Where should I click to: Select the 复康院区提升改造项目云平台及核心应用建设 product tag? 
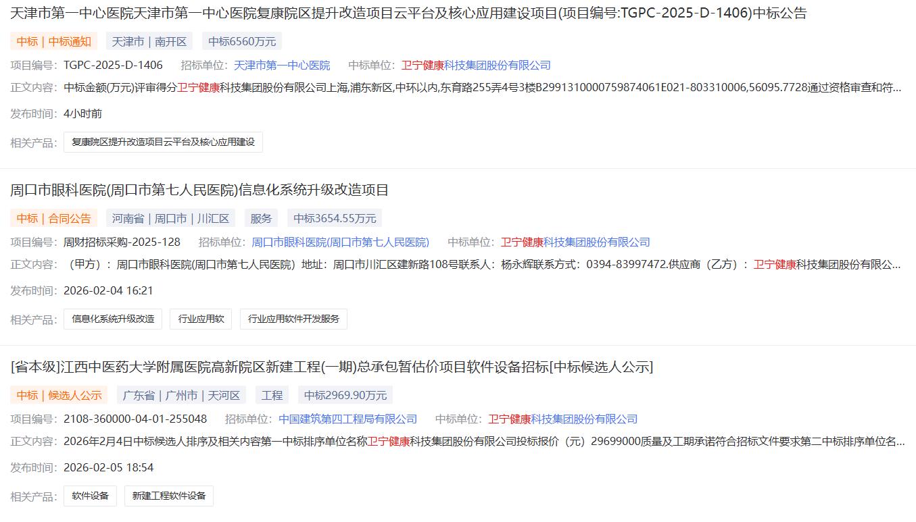[x=163, y=142]
